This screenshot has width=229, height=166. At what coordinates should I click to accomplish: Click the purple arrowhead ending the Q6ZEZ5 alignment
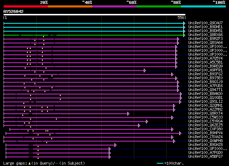(x=139, y=126)
